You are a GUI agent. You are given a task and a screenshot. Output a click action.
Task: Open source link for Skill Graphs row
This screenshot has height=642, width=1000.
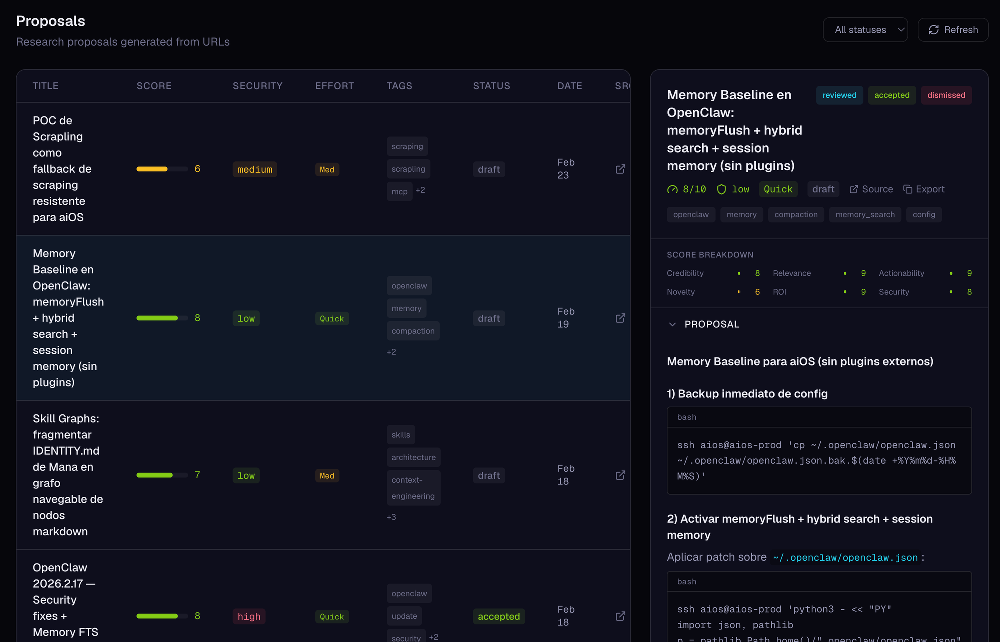point(620,475)
